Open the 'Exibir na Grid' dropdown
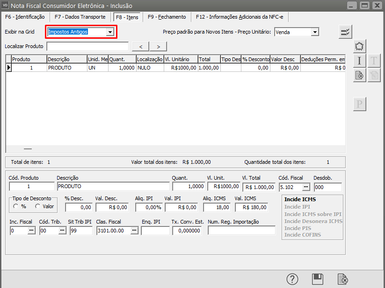The height and width of the screenshot is (288, 385). (x=110, y=32)
